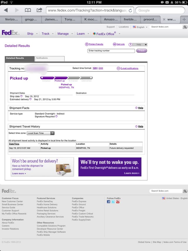The width and height of the screenshot is (188, 251).
Task: Click the FedEx logo in header
Action: pyautogui.click(x=11, y=33)
